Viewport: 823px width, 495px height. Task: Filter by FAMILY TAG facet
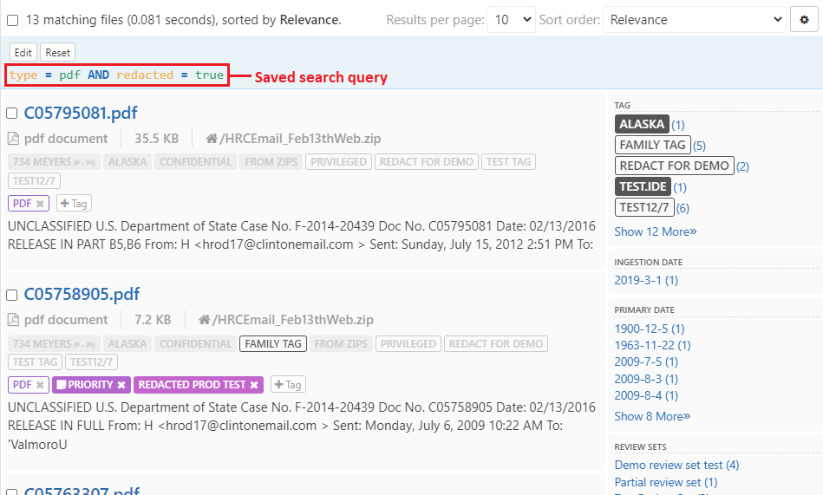pos(652,145)
